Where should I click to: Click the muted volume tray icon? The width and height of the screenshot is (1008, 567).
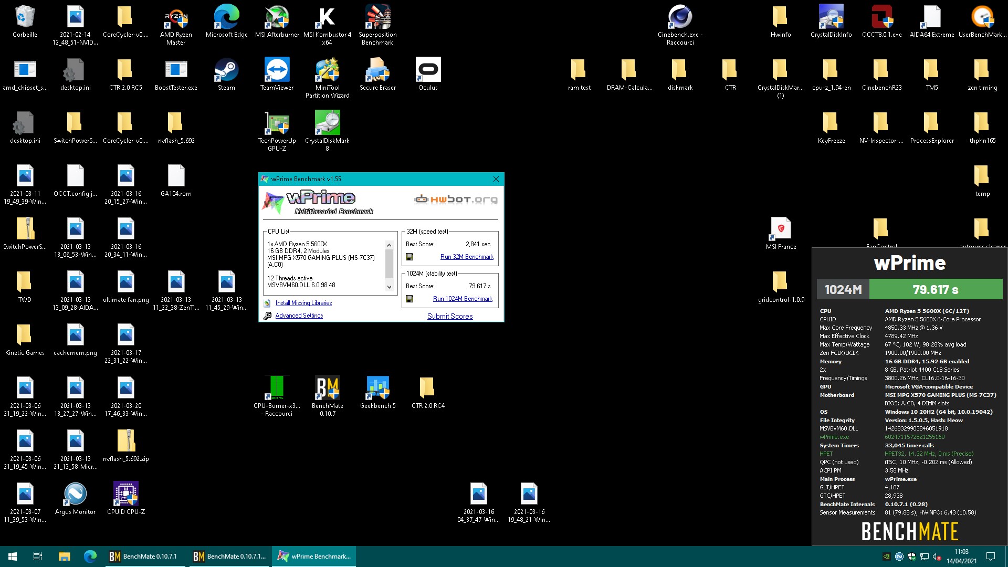click(x=937, y=556)
